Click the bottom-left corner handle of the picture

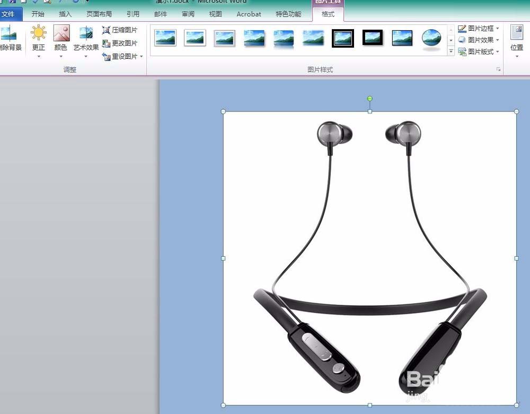pos(223,405)
